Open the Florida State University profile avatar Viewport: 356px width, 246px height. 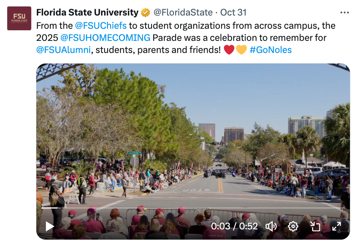click(x=19, y=18)
